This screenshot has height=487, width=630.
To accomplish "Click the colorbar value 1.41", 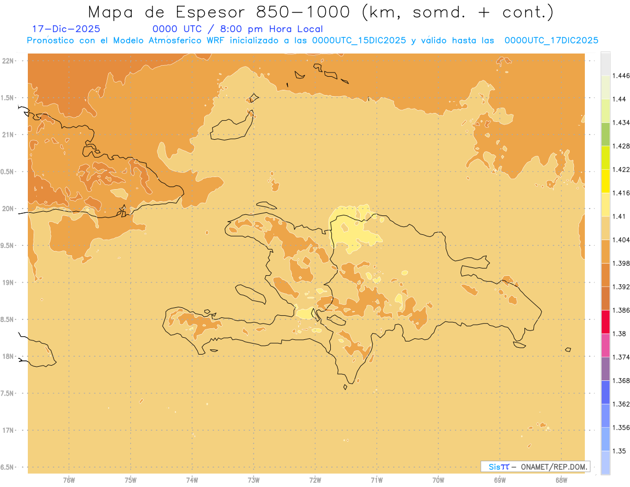I will (619, 216).
